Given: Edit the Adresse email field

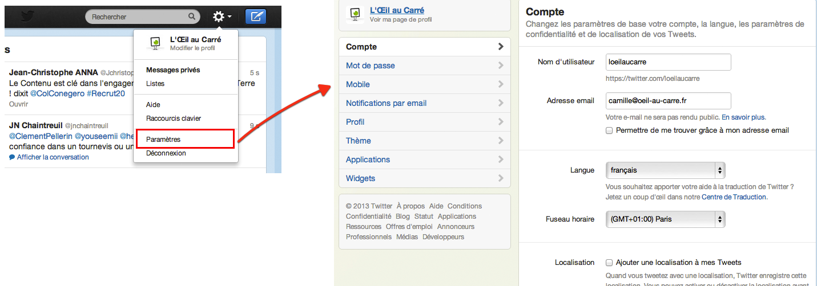Looking at the screenshot, I should (x=669, y=101).
